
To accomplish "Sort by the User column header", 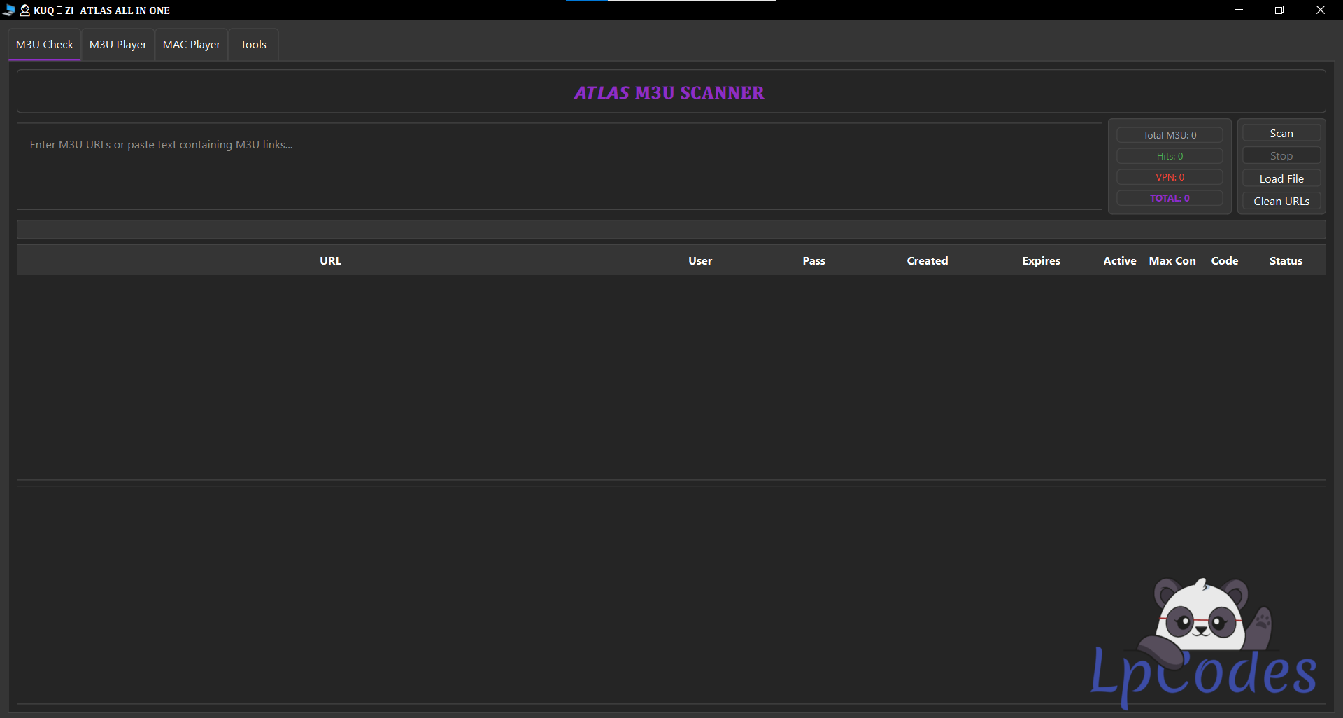I will pyautogui.click(x=699, y=261).
